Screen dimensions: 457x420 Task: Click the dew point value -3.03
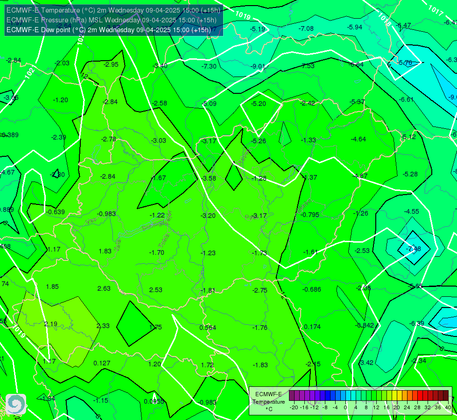(x=159, y=140)
